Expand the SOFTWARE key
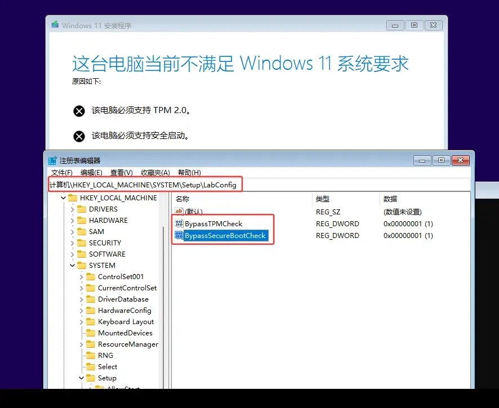 (x=72, y=254)
